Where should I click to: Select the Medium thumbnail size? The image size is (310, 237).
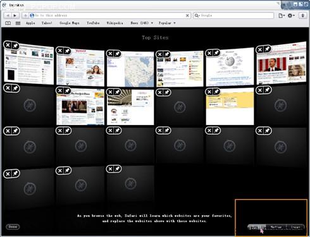[x=276, y=227]
